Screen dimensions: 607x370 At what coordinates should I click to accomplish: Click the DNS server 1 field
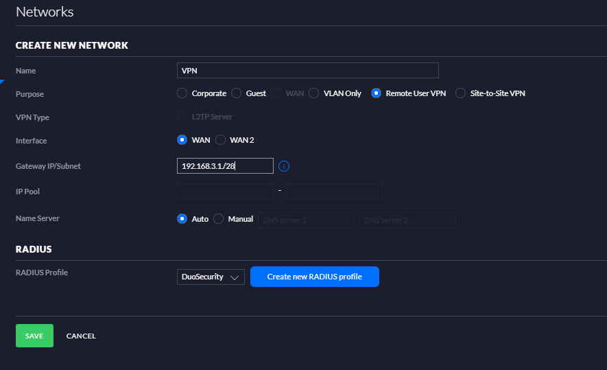(306, 220)
